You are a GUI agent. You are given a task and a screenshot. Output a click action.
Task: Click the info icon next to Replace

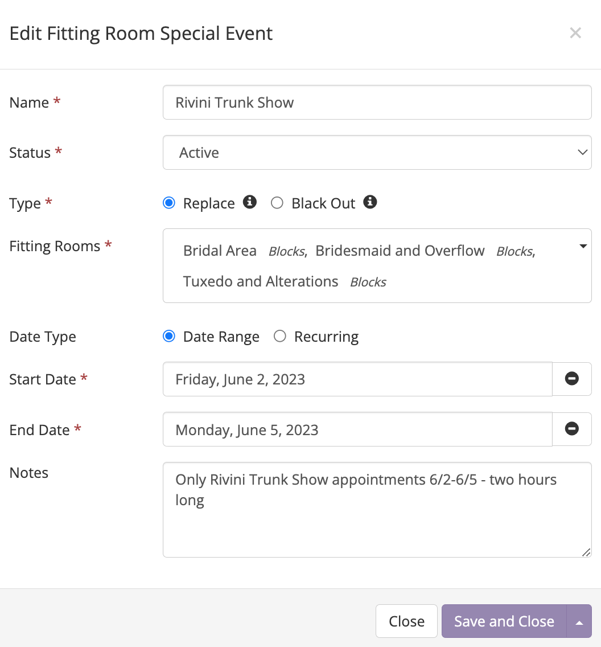pos(250,202)
